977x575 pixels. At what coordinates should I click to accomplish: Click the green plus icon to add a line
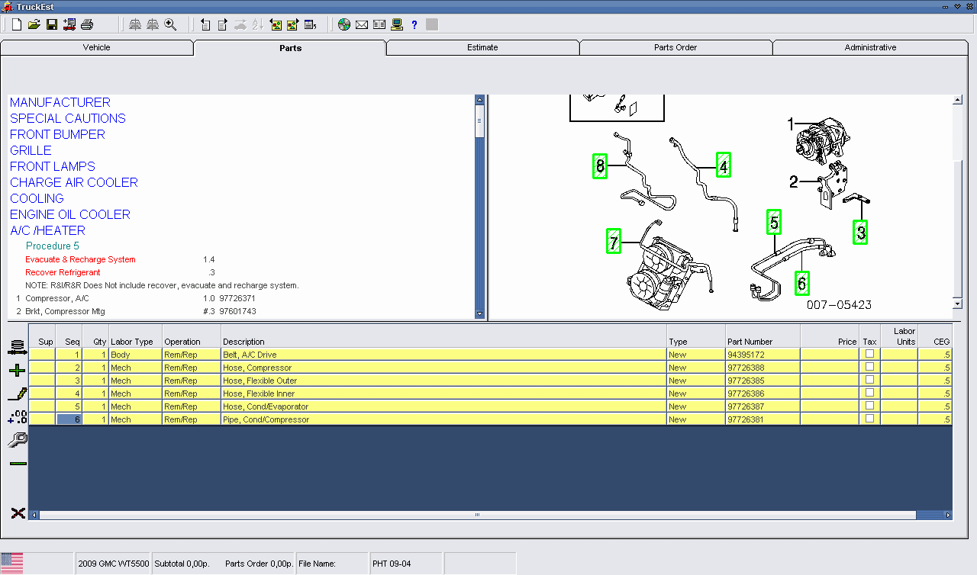pos(17,370)
